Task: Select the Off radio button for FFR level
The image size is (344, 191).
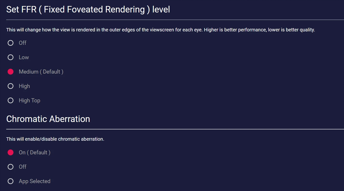Action: click(x=11, y=43)
